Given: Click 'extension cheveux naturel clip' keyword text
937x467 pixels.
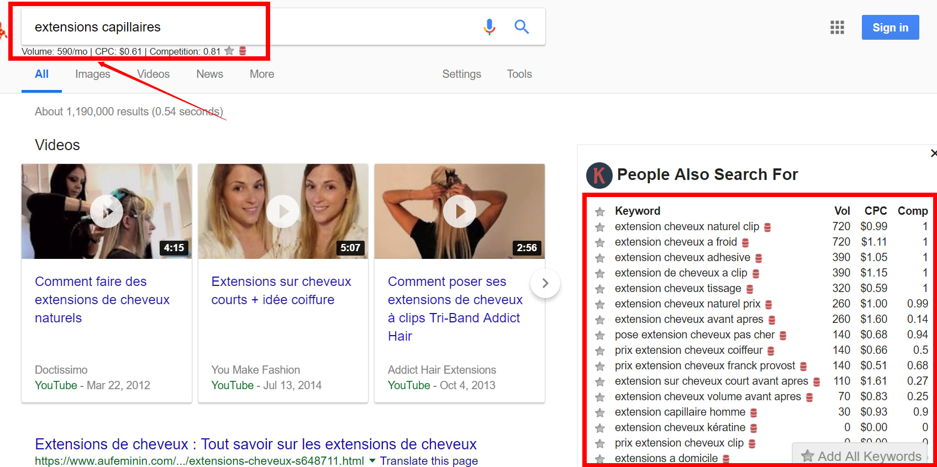Looking at the screenshot, I should coord(687,226).
